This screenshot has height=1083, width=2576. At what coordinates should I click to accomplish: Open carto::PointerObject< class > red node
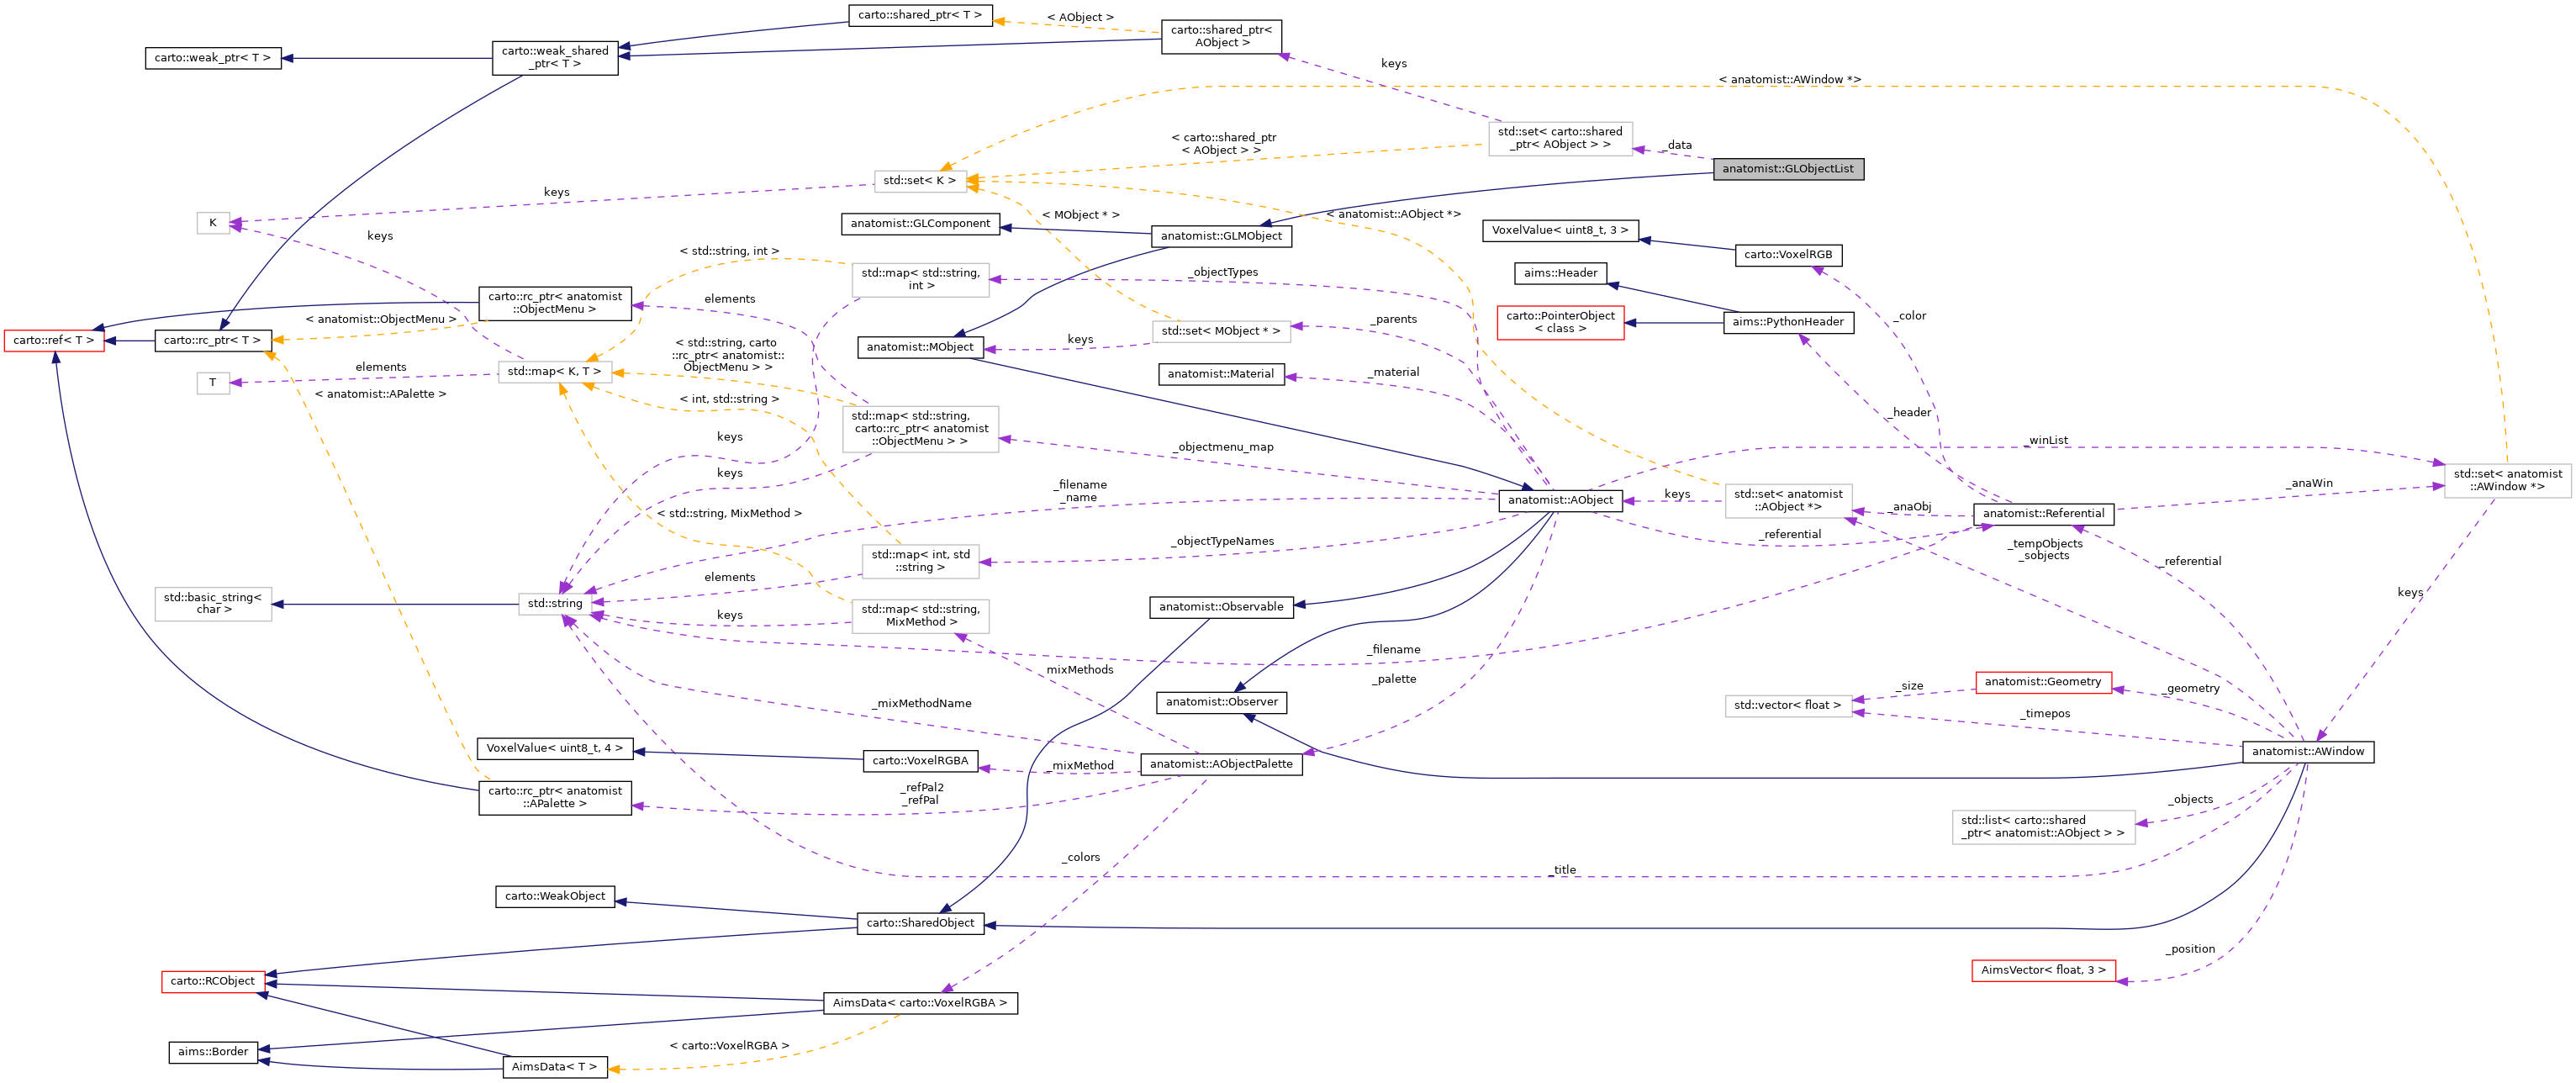click(1560, 323)
